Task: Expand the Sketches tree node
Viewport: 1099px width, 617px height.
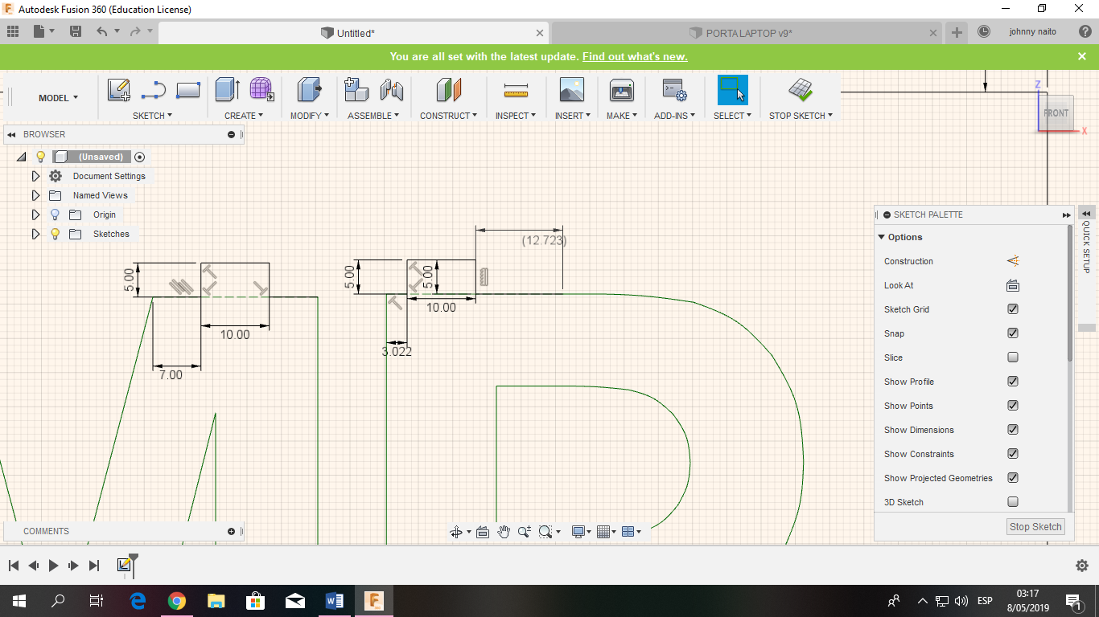Action: click(35, 234)
